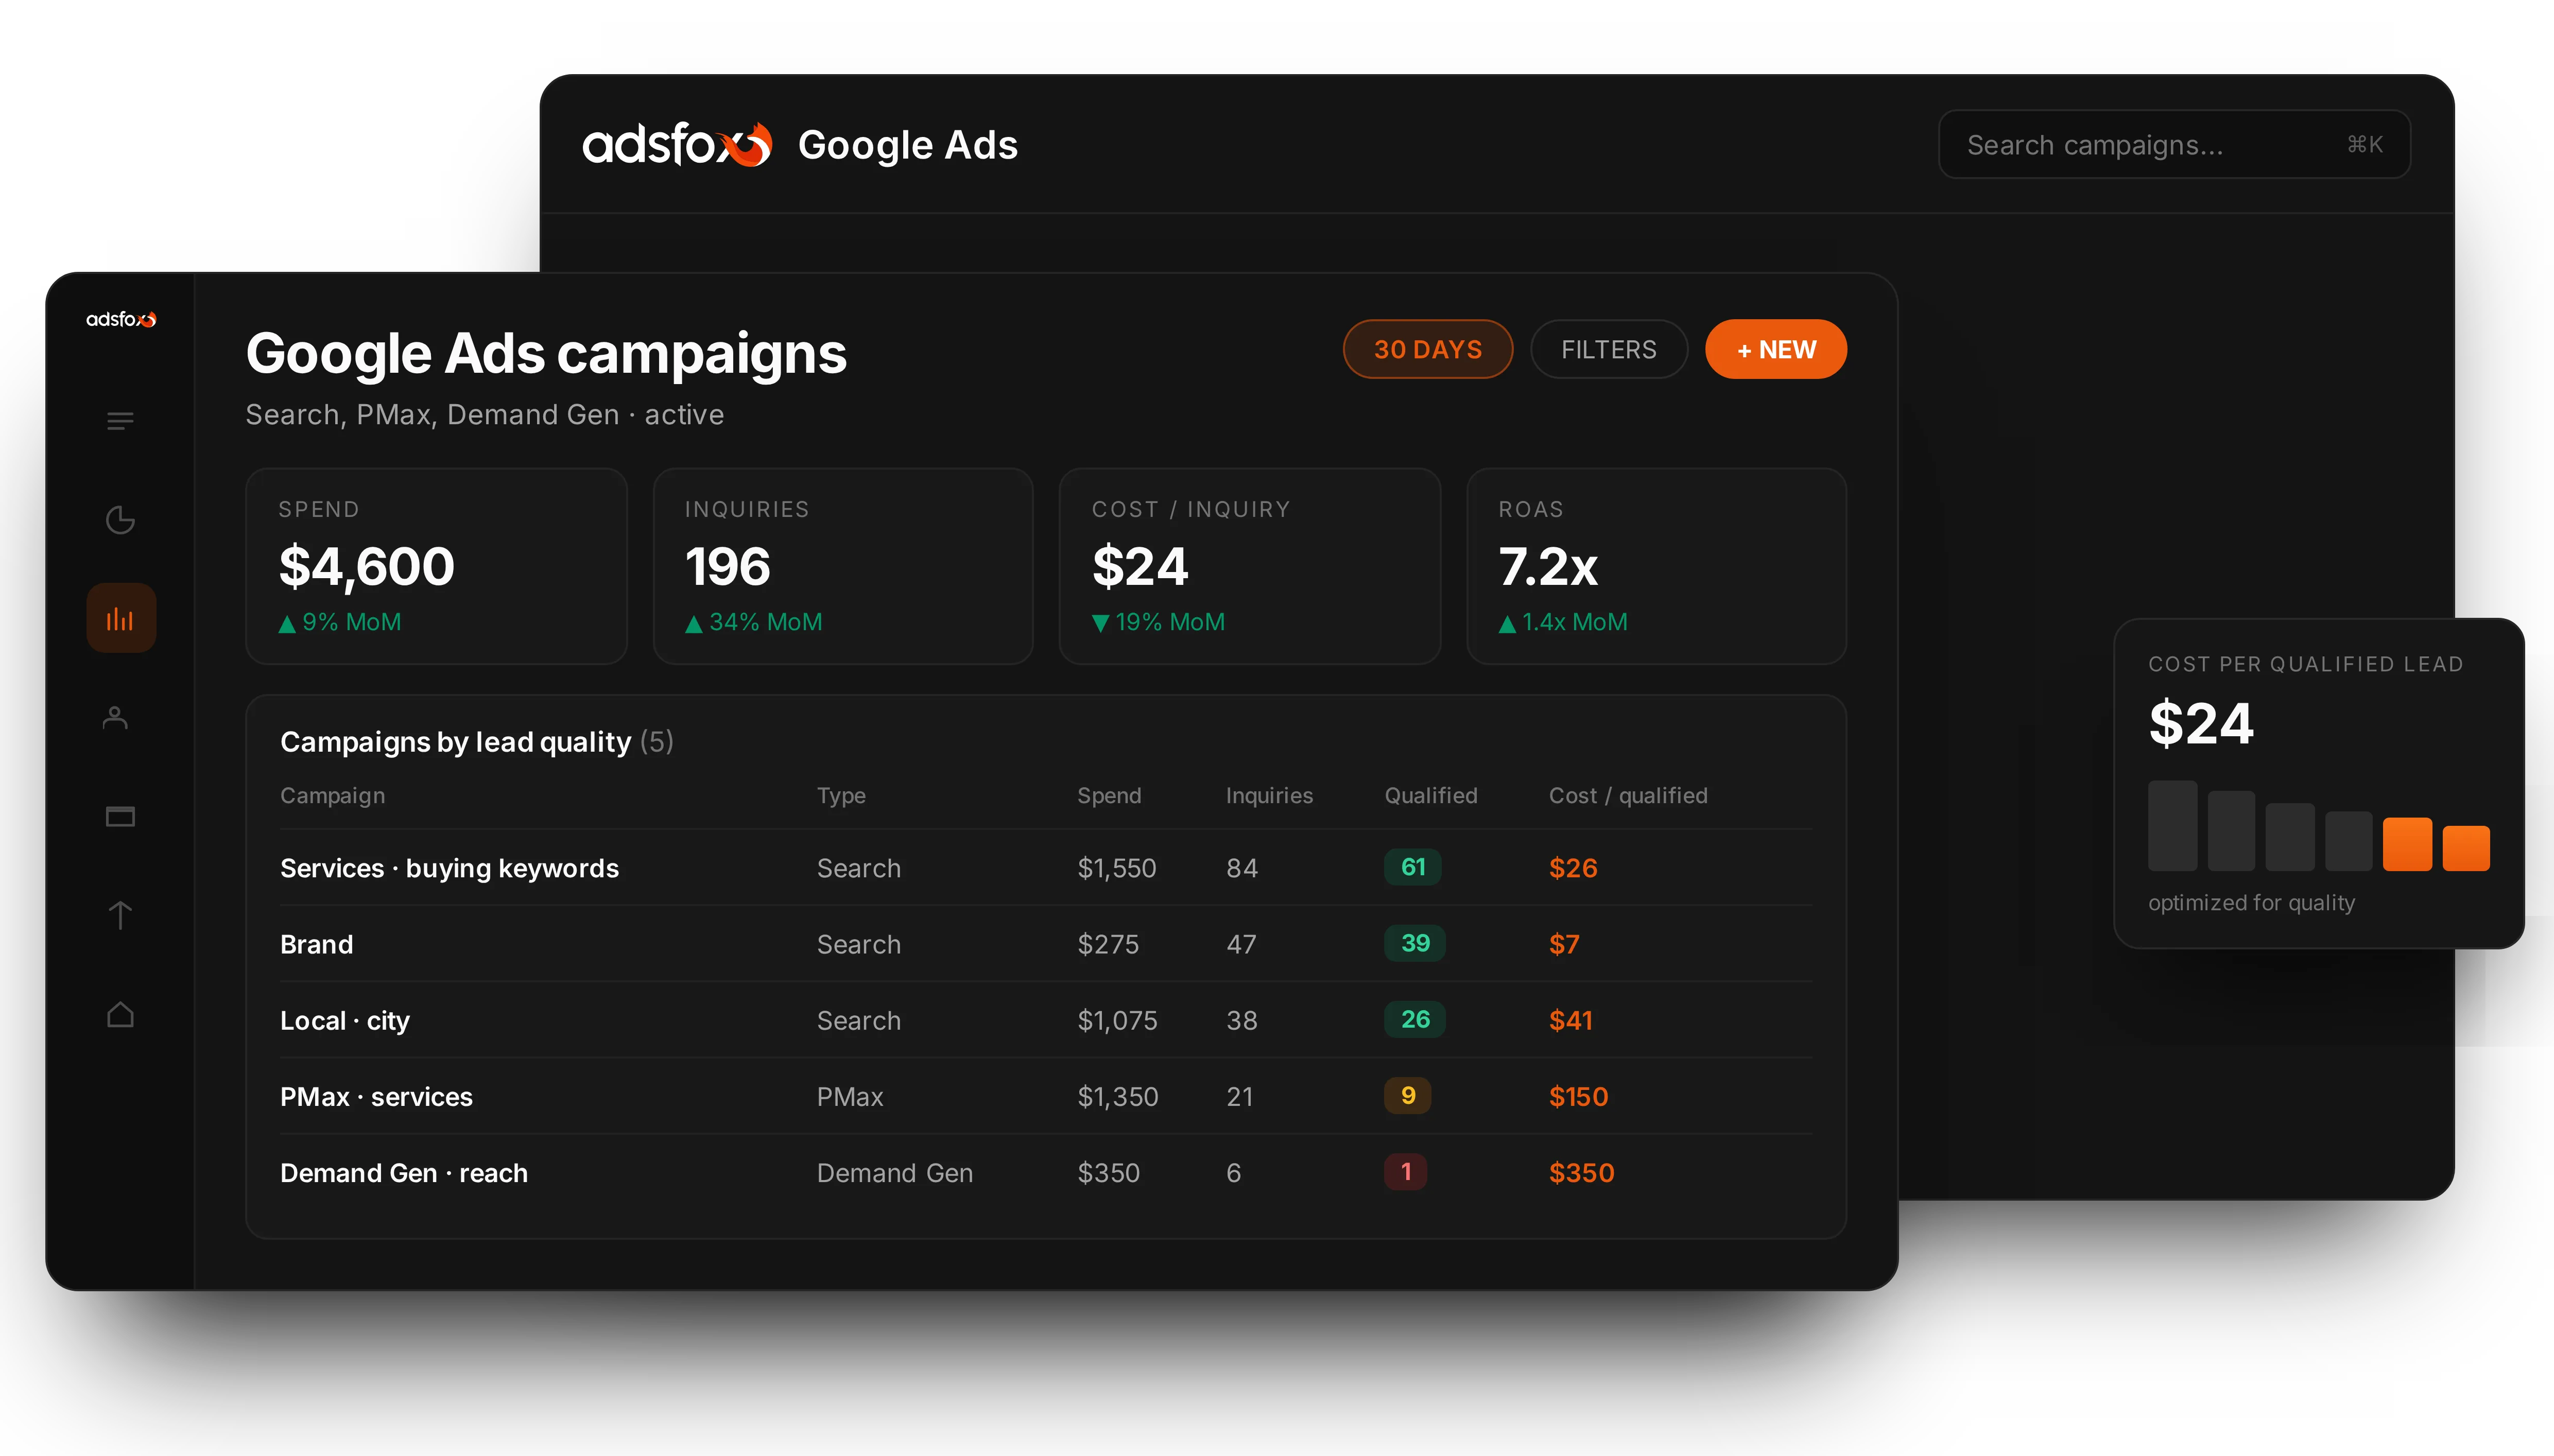
Task: Open the user profile sidebar icon
Action: coord(116,717)
